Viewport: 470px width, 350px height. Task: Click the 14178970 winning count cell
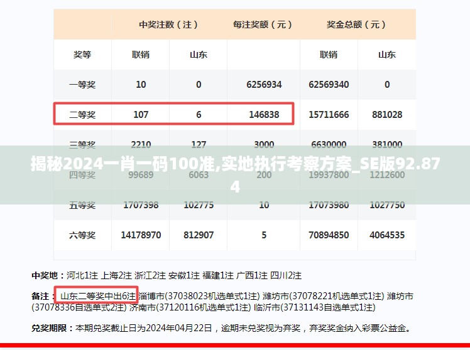(141, 235)
